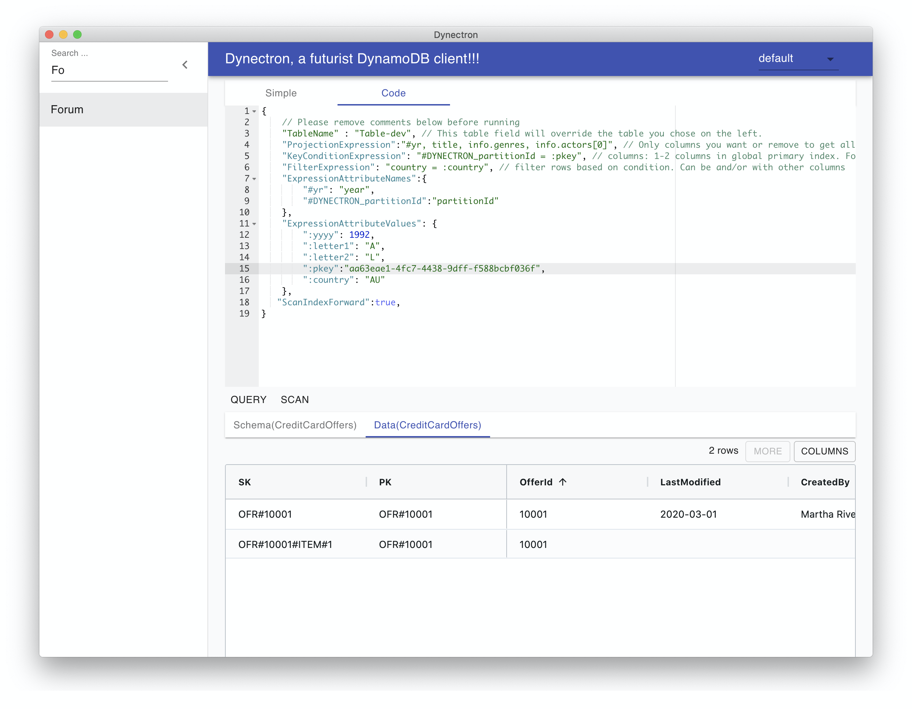
Task: Collapse the ExpressionAttributeNames fold on line 7
Action: [254, 179]
